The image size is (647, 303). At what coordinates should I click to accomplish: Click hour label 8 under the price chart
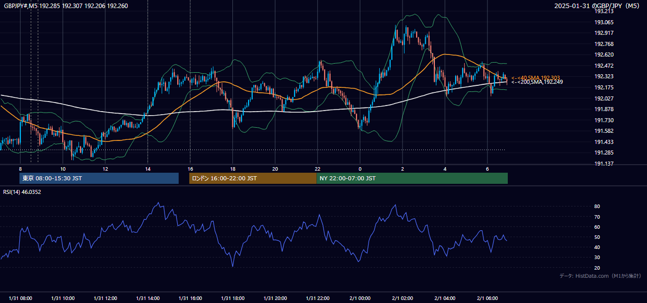(20, 169)
